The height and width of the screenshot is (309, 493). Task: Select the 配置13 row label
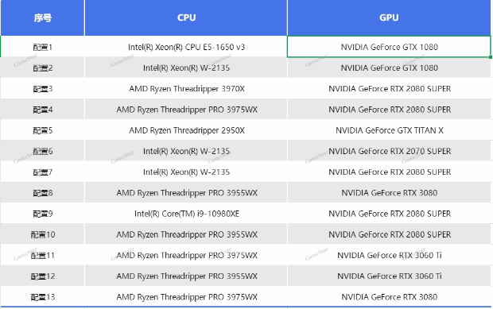click(42, 297)
